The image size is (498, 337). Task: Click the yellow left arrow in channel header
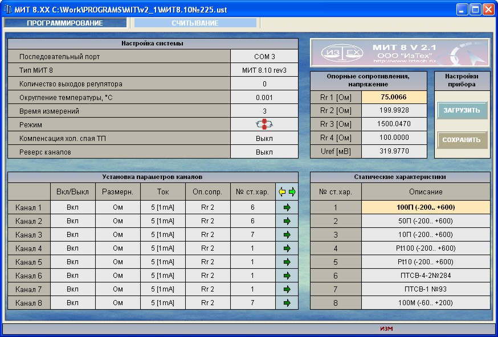pyautogui.click(x=281, y=192)
